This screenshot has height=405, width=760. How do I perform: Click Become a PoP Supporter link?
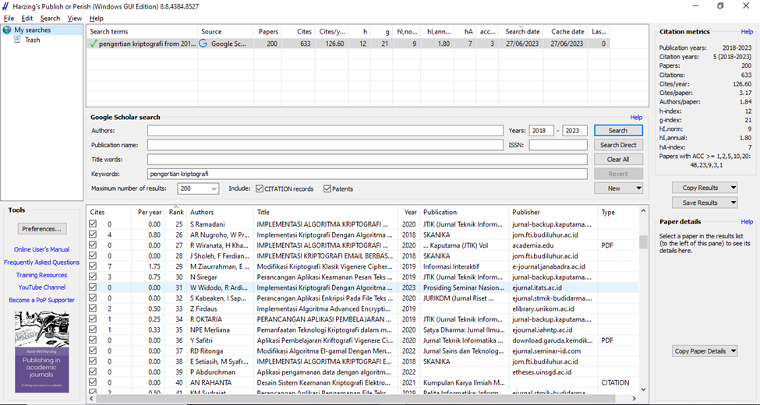41,300
